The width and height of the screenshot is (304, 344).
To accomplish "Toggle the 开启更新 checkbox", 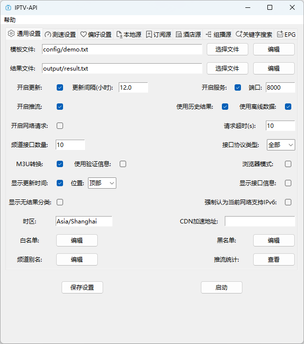I will tap(60, 88).
